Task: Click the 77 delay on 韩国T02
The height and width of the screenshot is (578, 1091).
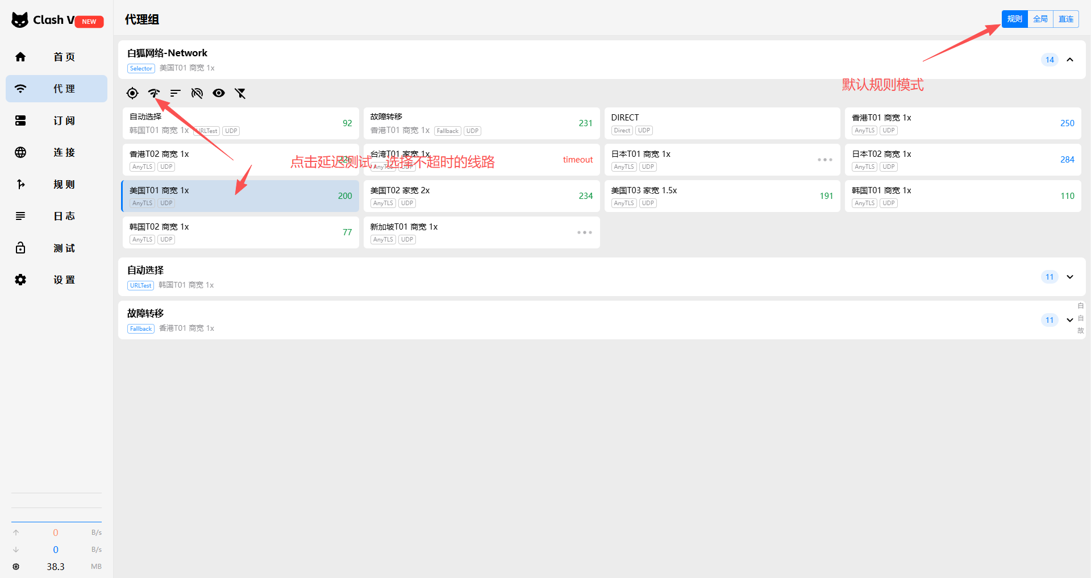Action: 347,232
